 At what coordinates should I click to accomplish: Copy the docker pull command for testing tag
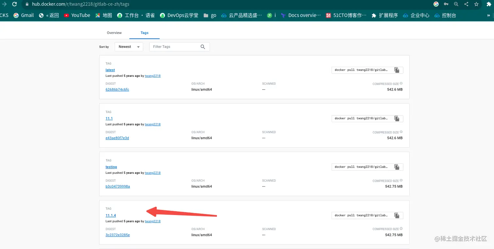point(397,167)
